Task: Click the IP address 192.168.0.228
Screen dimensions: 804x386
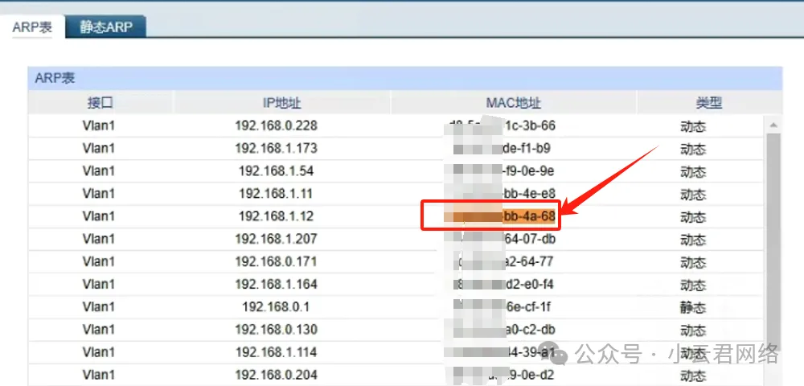Action: click(276, 125)
